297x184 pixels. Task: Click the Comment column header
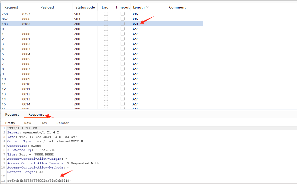pos(177,7)
